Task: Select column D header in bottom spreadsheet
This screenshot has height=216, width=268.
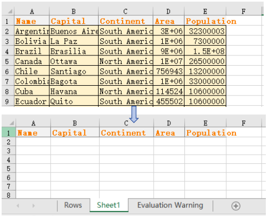Action: [169, 123]
